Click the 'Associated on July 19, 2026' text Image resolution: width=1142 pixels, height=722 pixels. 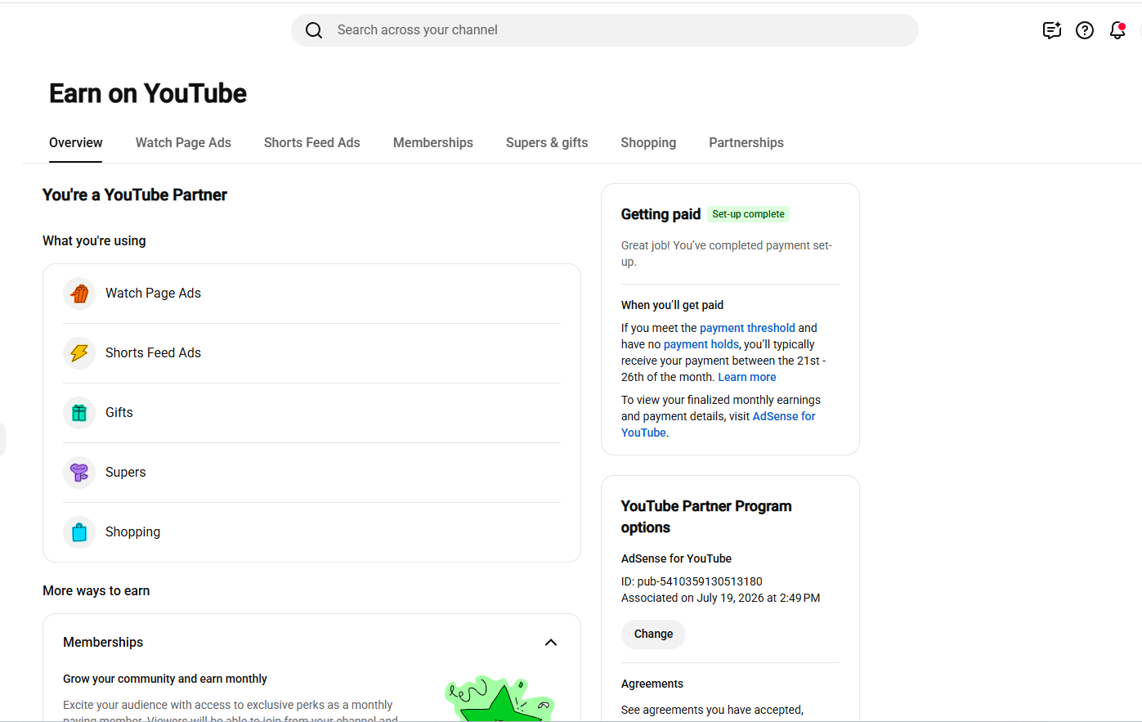point(721,598)
